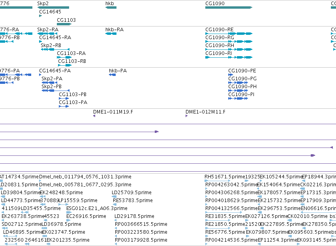Open EST EK263738.5prime
Image resolution: width=336 pixels, height=246 pixels.
point(23,216)
